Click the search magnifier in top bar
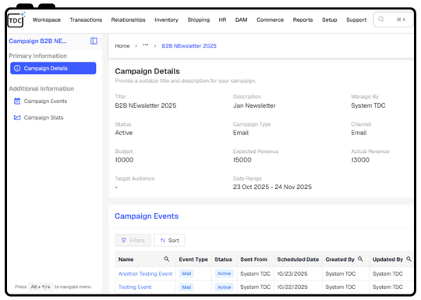 coord(380,20)
